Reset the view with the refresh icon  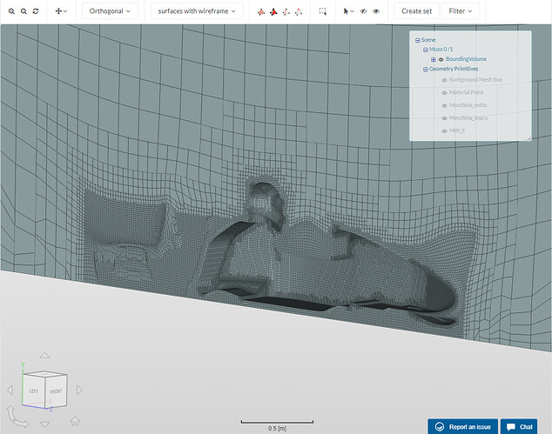(x=36, y=11)
